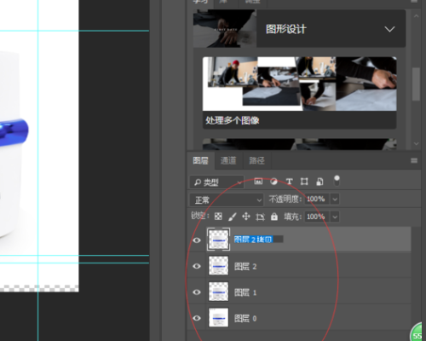
Task: Lock transparent pixels of layer
Action: [x=218, y=217]
